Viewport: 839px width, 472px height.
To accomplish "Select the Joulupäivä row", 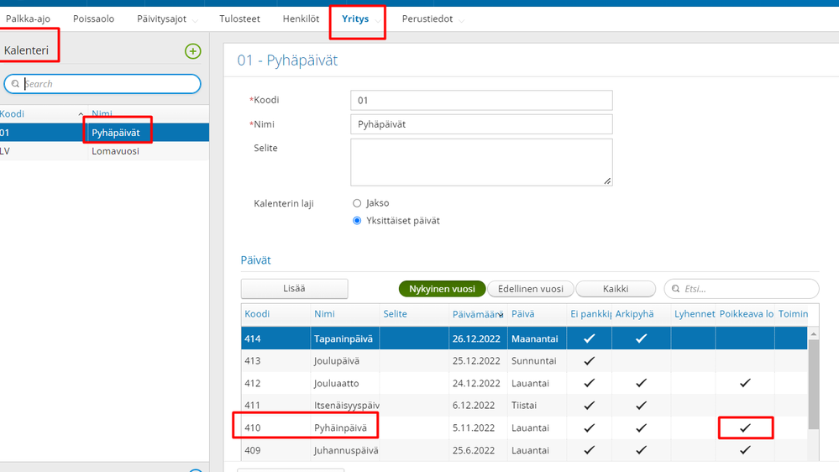I will pyautogui.click(x=524, y=360).
